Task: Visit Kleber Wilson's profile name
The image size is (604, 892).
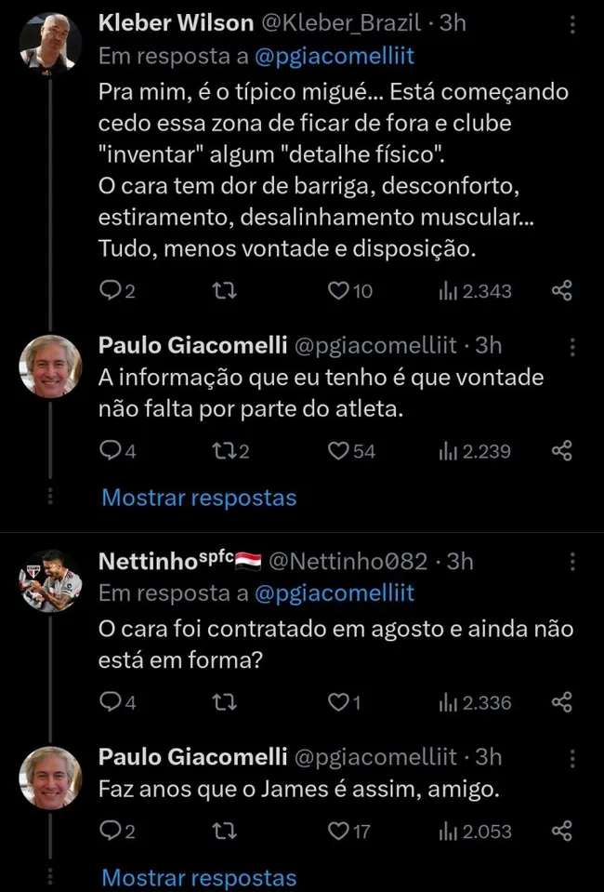Action: point(175,23)
